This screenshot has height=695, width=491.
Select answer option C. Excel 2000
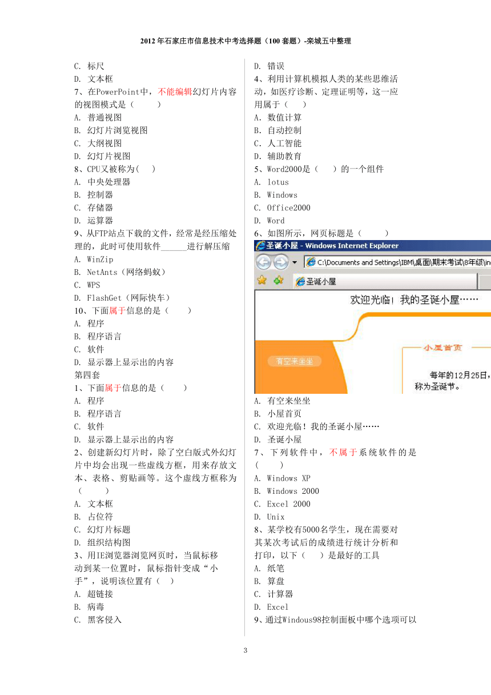[283, 504]
